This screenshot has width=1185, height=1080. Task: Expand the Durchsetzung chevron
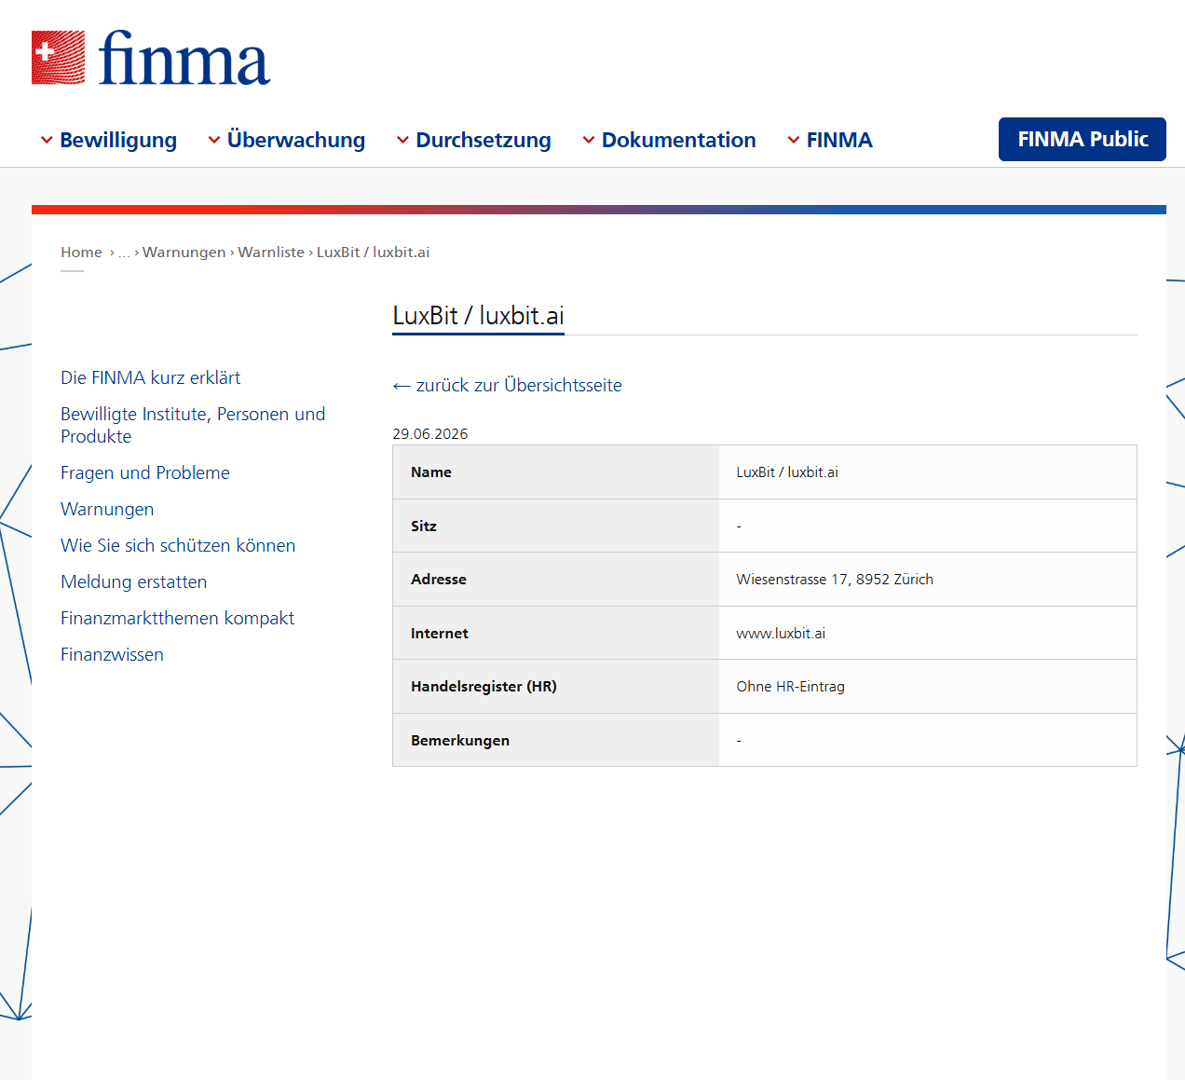[x=402, y=140]
